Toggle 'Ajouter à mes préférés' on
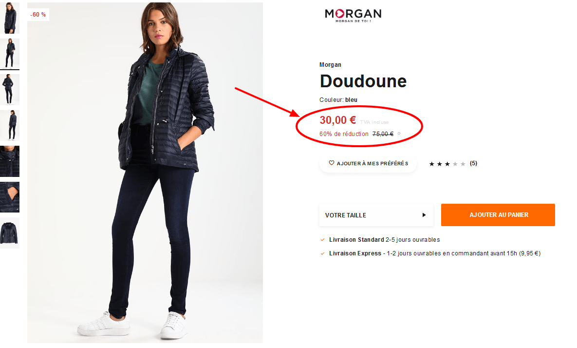Viewport: 577px width, 348px height. [x=368, y=164]
